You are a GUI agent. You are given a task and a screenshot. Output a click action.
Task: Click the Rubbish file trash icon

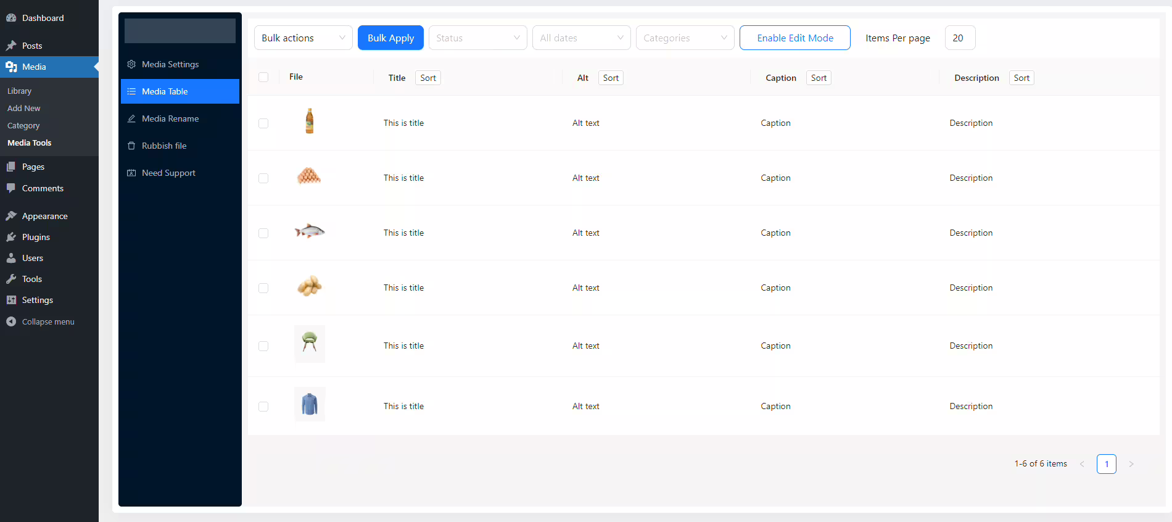[x=131, y=146]
